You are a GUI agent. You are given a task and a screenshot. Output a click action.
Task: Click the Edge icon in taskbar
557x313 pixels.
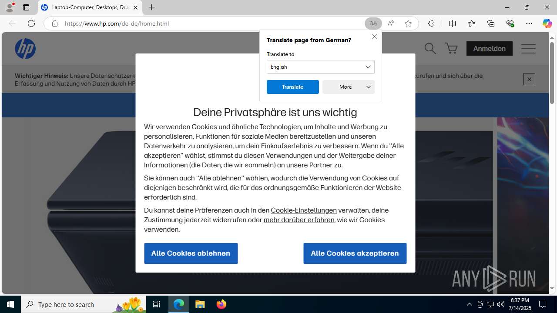179,304
